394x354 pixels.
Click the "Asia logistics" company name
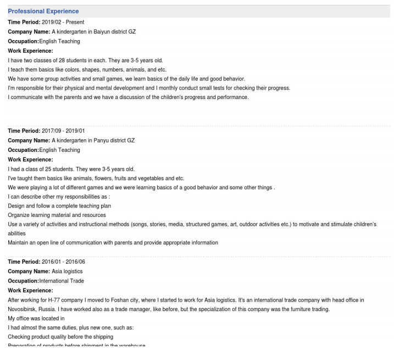point(67,271)
